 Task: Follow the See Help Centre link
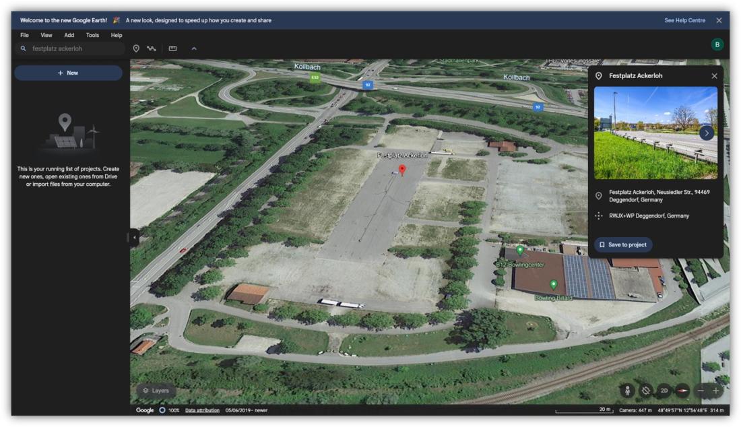(684, 20)
